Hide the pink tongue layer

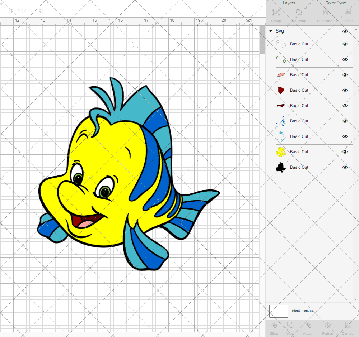345,75
